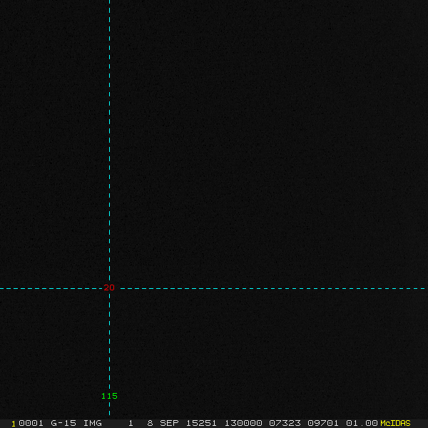
Task: Click the IMG text in status bar
Action: (x=92, y=423)
